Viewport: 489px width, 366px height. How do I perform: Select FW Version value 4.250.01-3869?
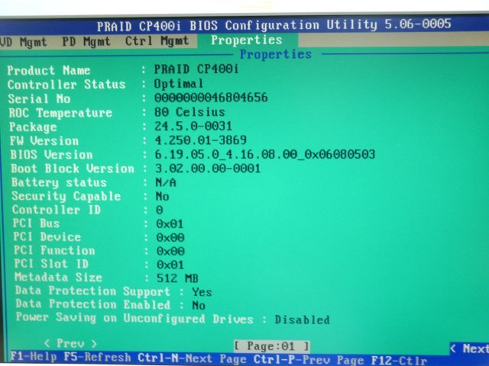[201, 140]
